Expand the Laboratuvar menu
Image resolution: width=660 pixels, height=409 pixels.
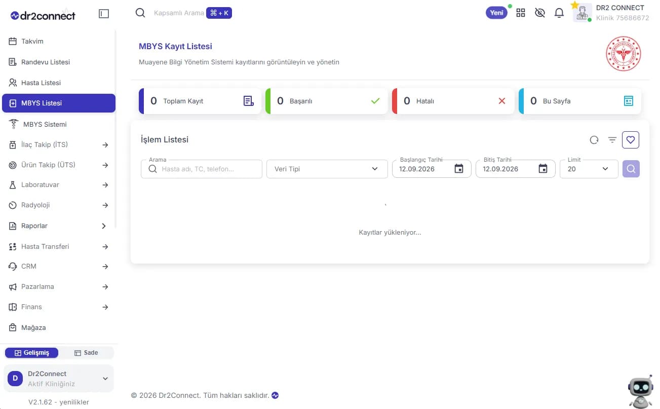click(59, 185)
